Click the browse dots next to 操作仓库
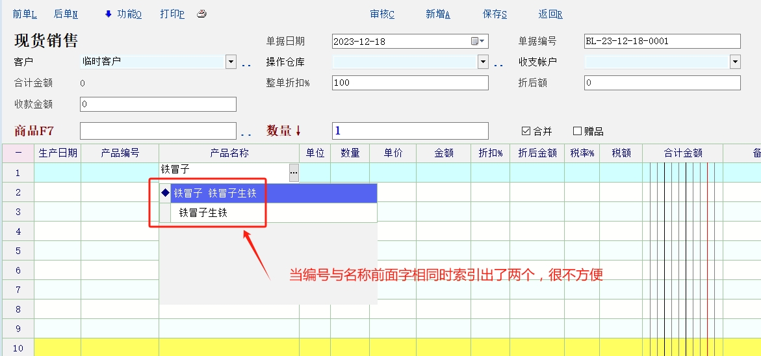Screen dimensions: 761x356 [x=498, y=64]
